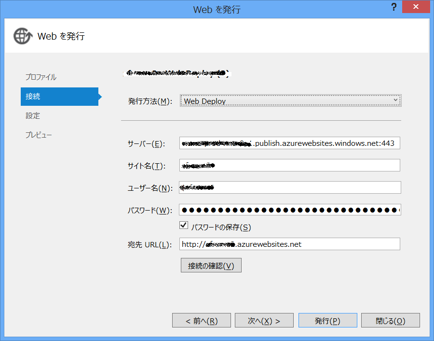Open help via the question mark icon
The height and width of the screenshot is (341, 434).
394,7
